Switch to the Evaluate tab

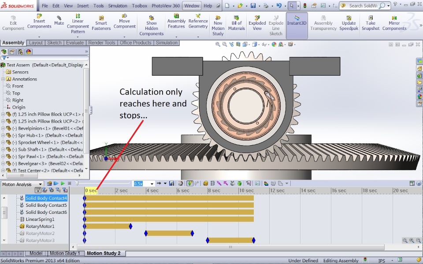coord(75,43)
